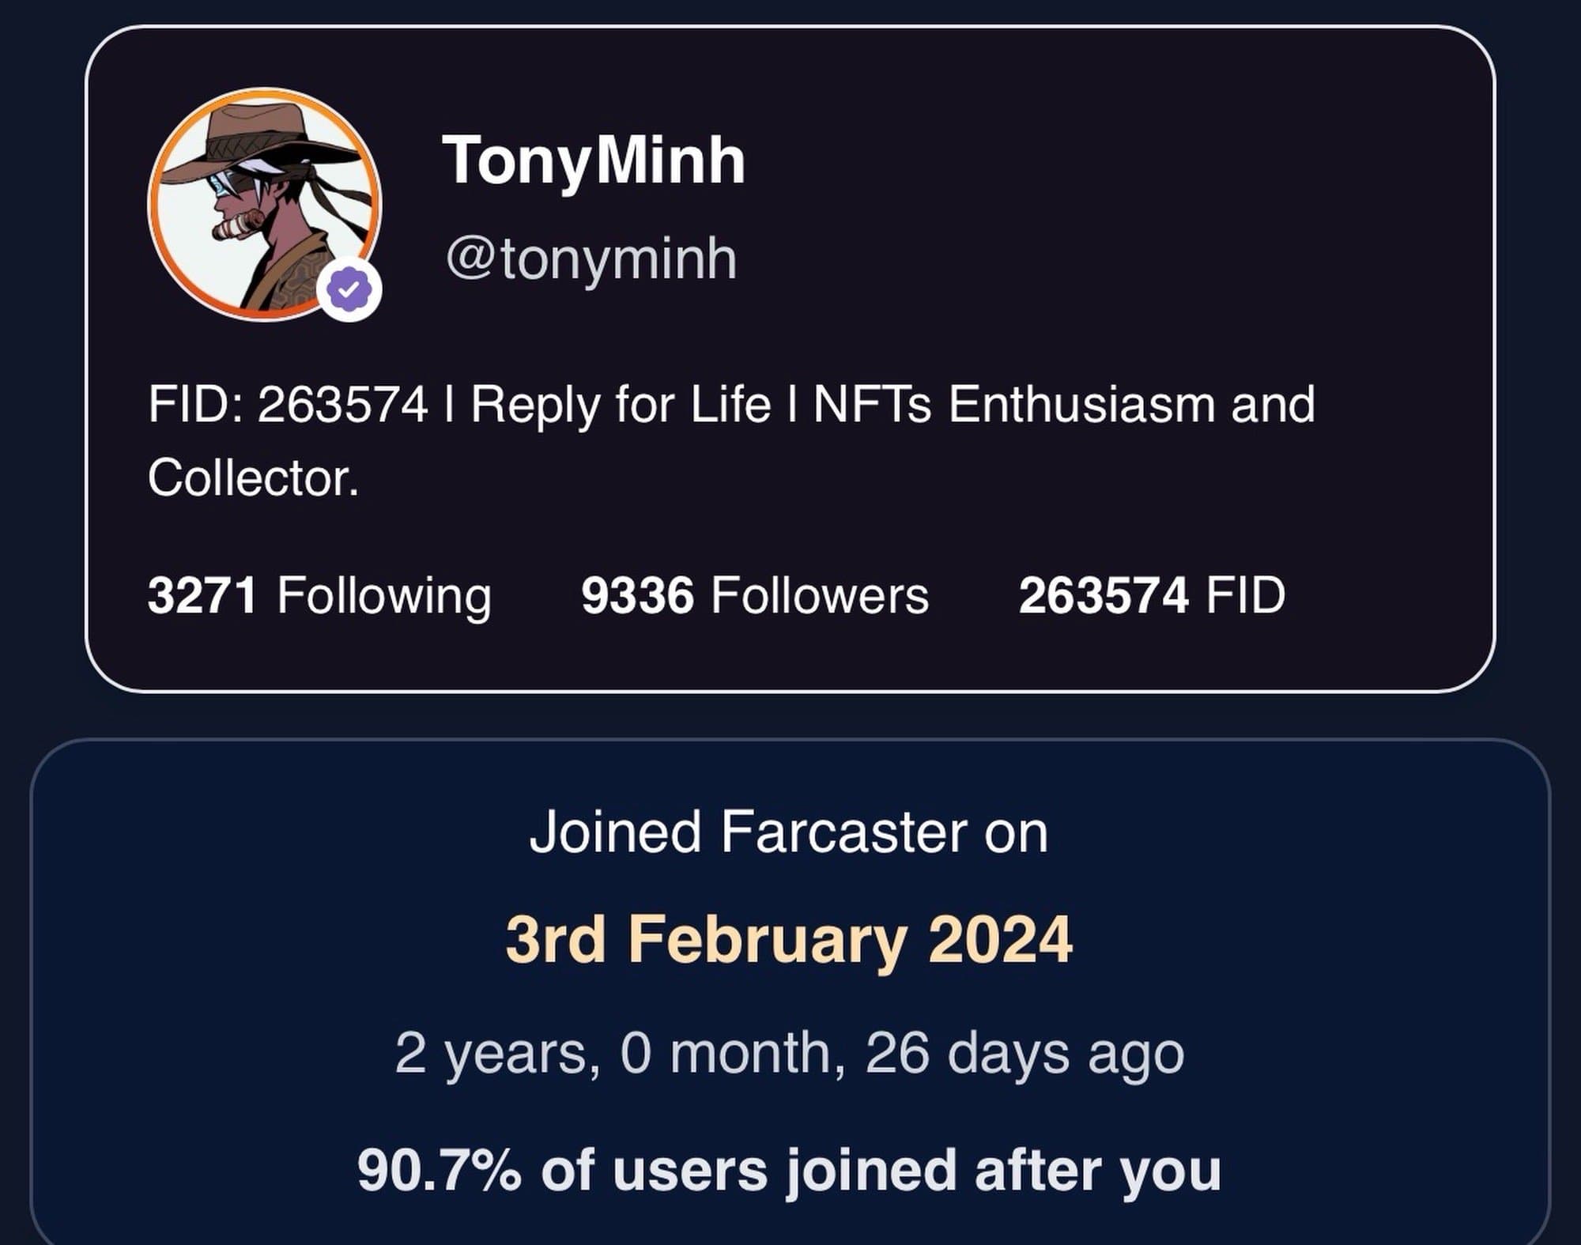The width and height of the screenshot is (1581, 1245).
Task: Click the cigar in the avatar artwork
Action: click(x=239, y=226)
